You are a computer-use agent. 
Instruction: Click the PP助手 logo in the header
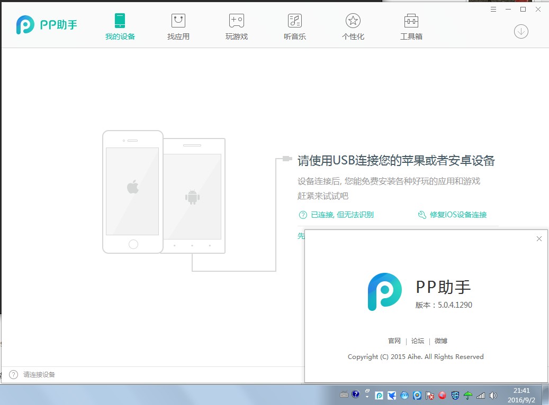coord(47,24)
